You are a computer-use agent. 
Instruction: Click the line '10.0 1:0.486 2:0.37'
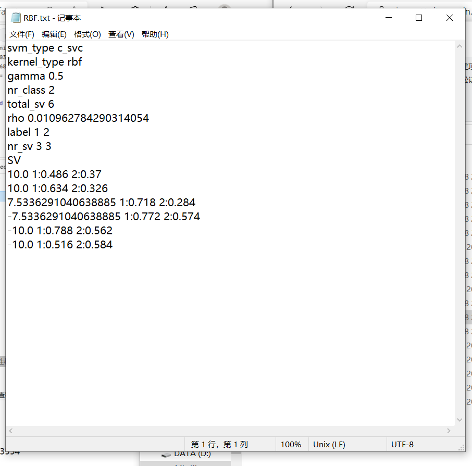pos(55,174)
